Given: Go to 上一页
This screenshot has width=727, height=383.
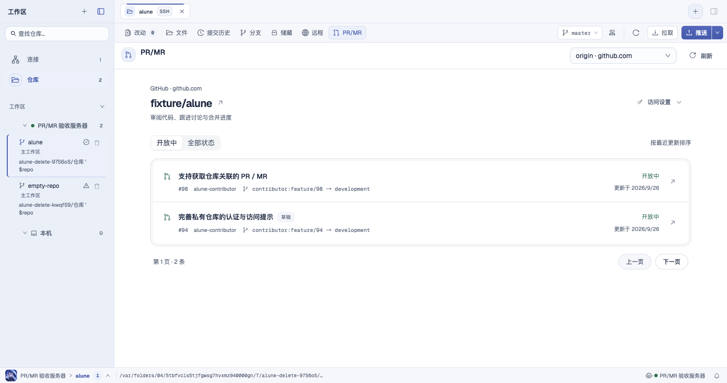Looking at the screenshot, I should 635,262.
